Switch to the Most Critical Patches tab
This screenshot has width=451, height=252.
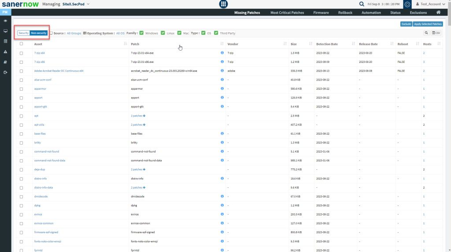click(x=287, y=13)
